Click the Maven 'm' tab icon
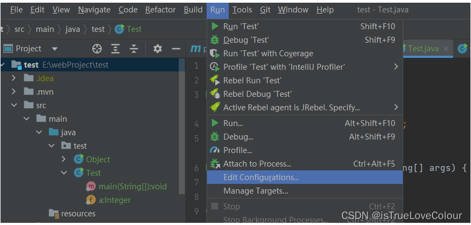471x225 pixels. [196, 49]
